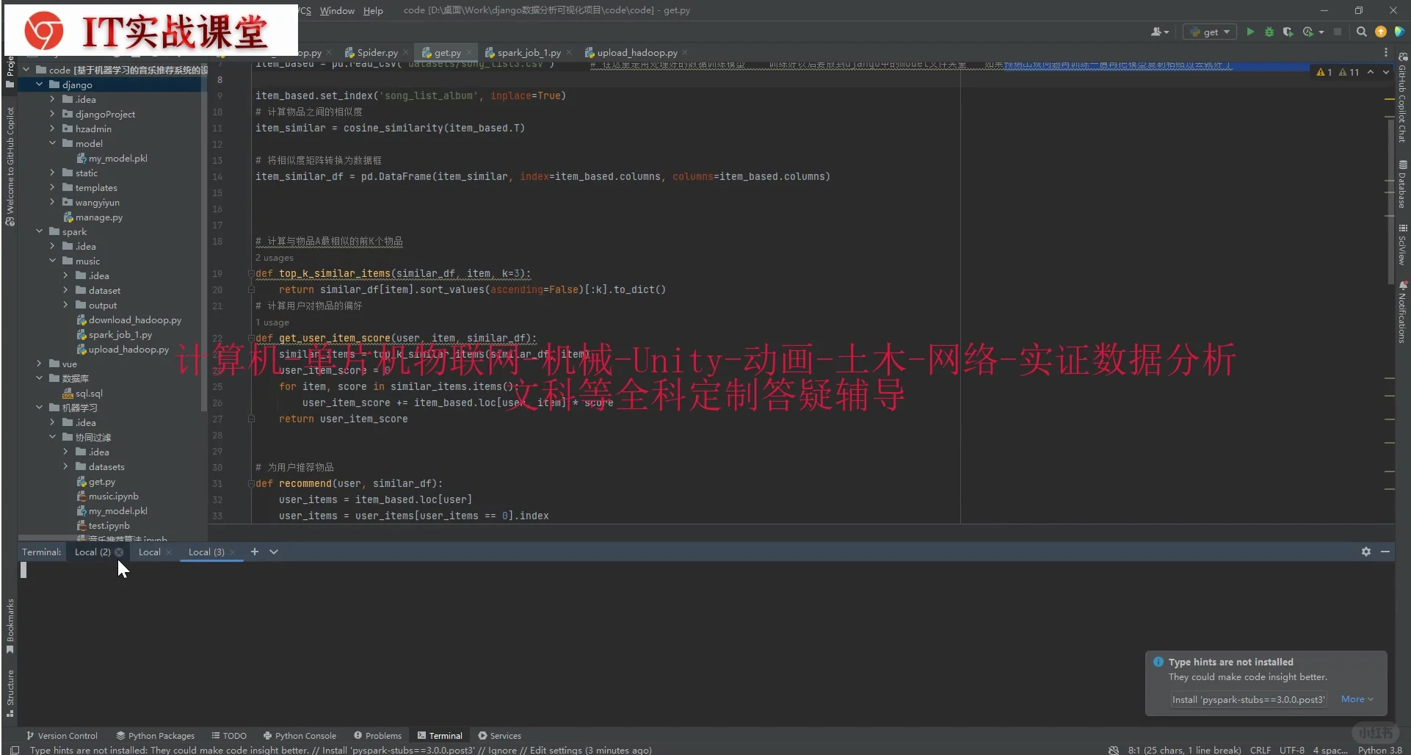
Task: Open the code-with-me user icon menu
Action: 1159,32
